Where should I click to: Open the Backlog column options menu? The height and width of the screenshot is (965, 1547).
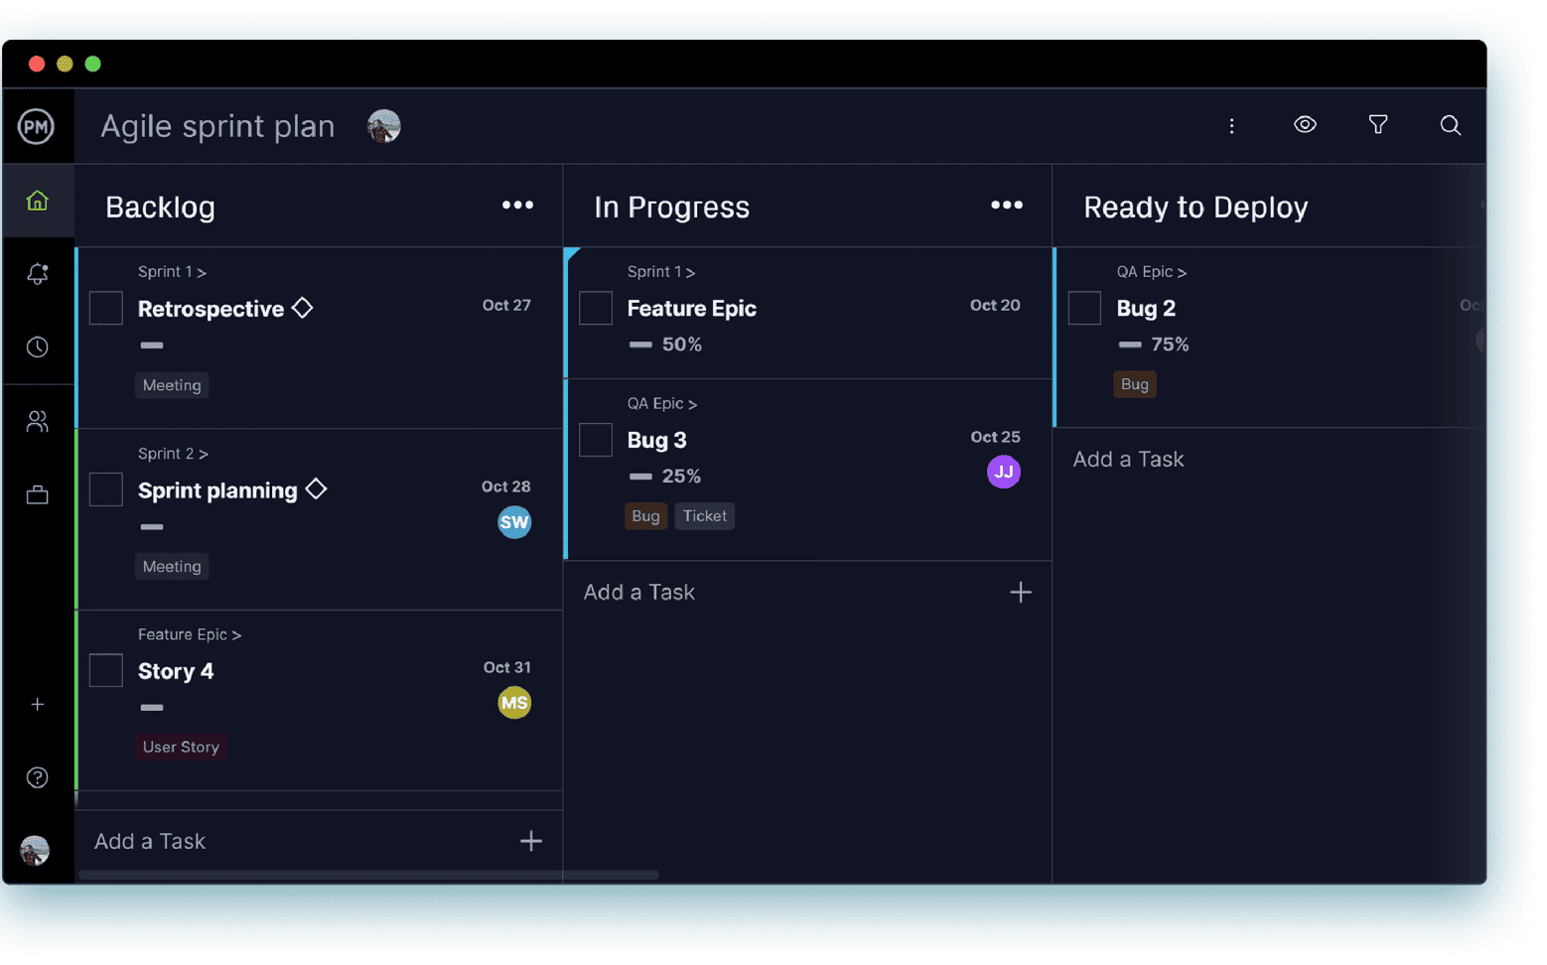517,206
